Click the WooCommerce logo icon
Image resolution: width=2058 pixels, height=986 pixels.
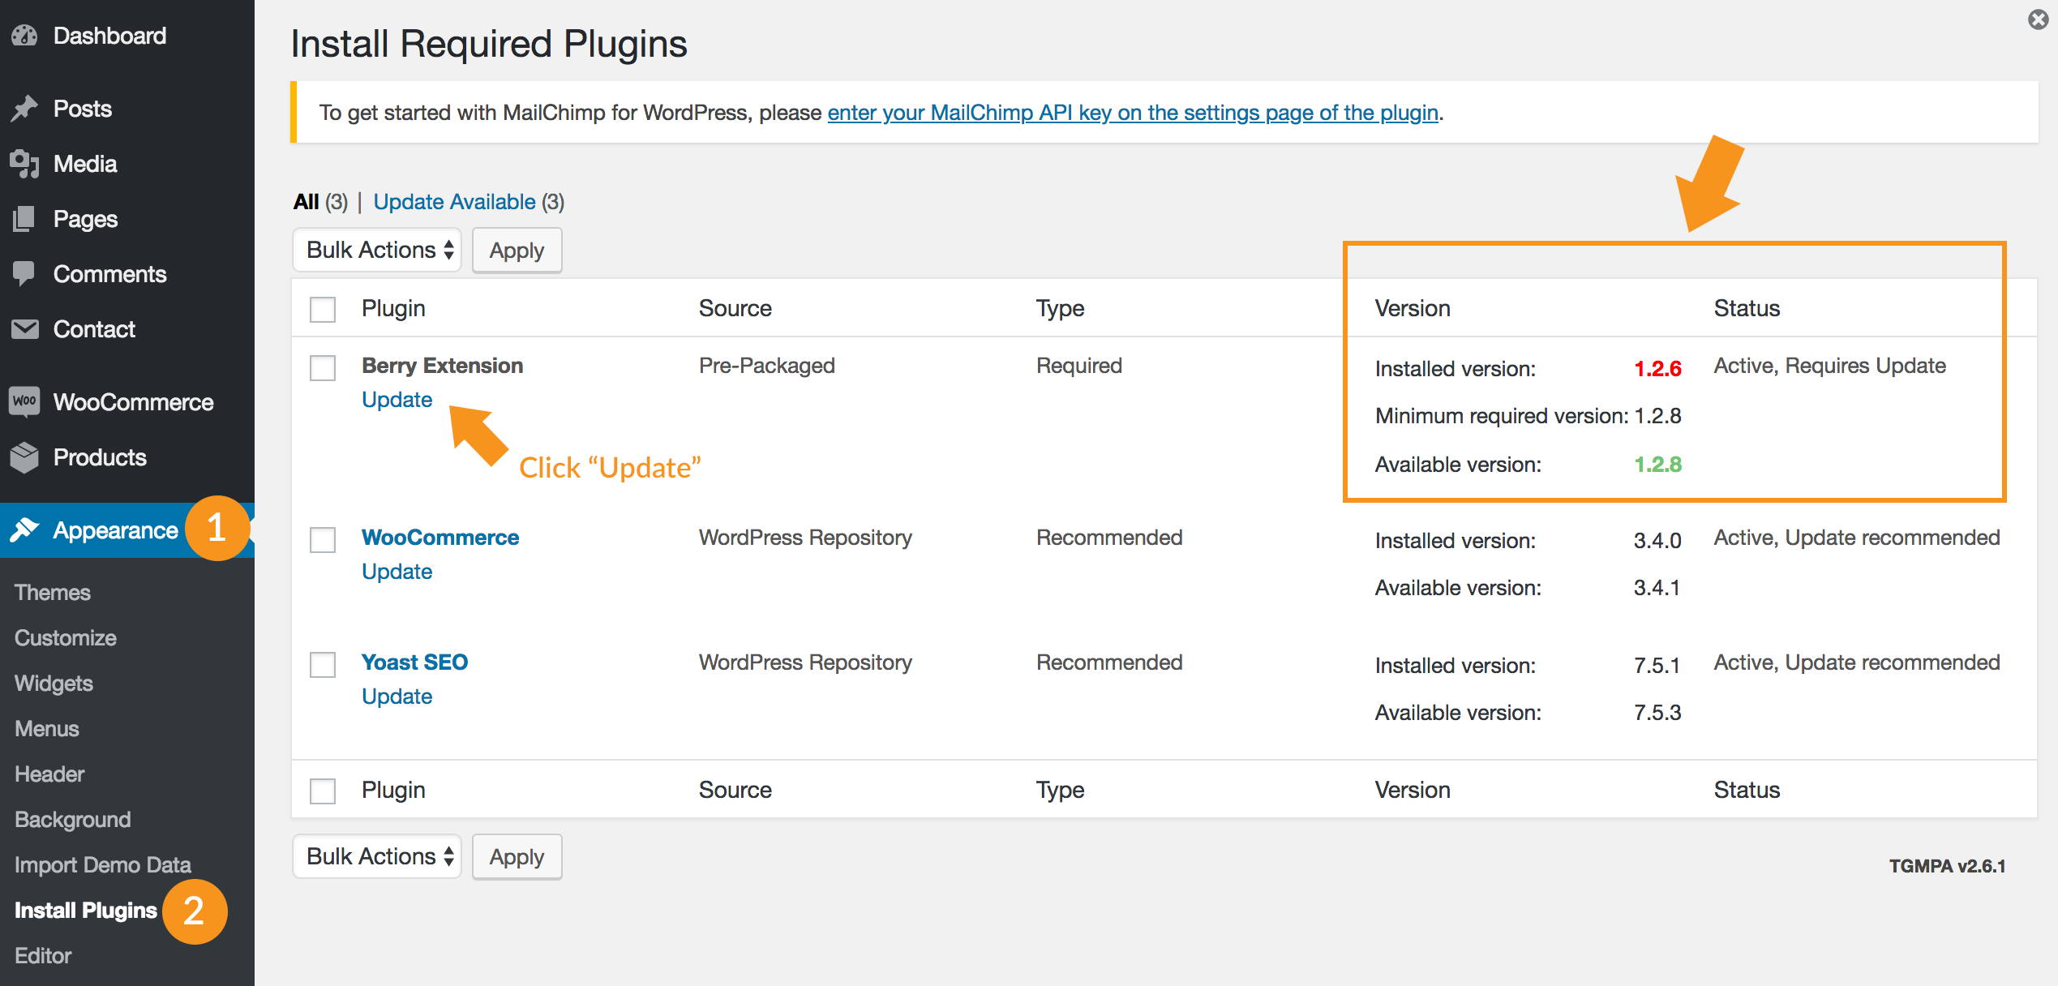coord(25,401)
